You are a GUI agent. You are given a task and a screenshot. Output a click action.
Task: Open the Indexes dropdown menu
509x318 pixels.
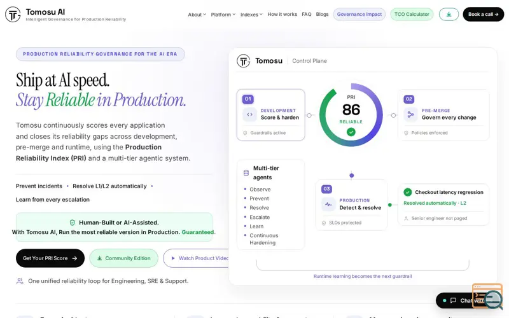tap(251, 15)
